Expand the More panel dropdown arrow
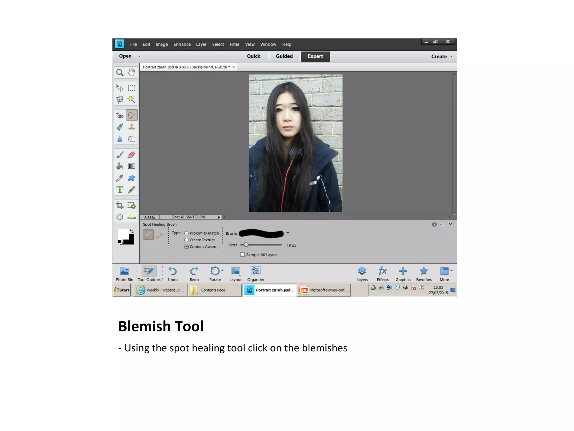The image size is (574, 431). click(452, 271)
